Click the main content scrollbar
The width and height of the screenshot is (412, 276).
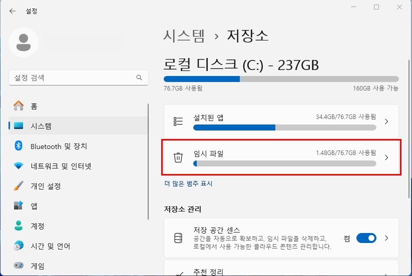[409, 129]
